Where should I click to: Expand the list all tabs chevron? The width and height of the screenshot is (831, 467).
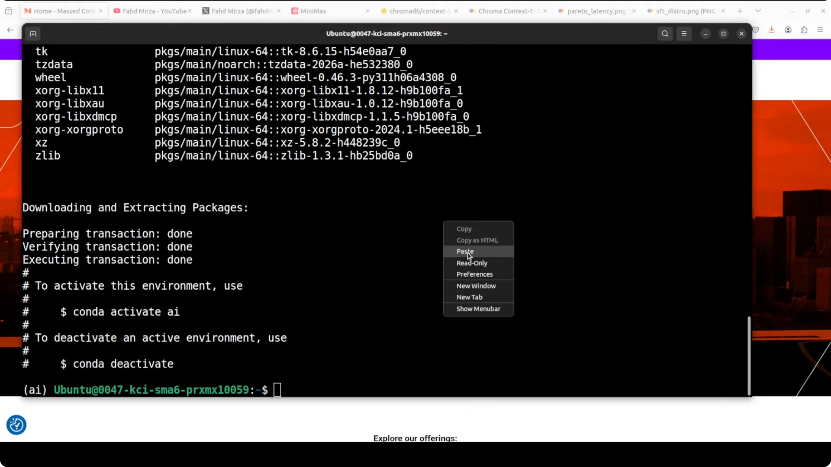pyautogui.click(x=758, y=11)
